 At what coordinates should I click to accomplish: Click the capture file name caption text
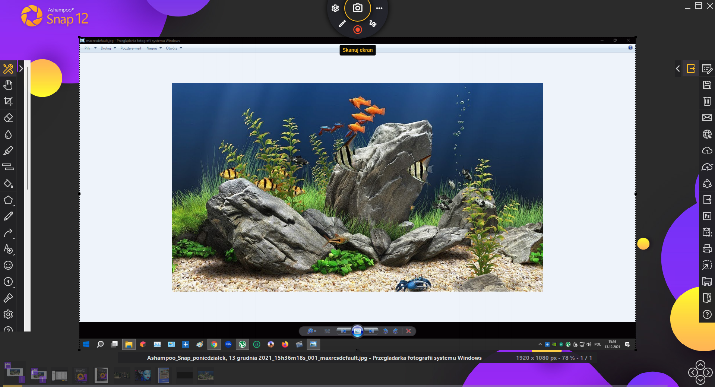tap(314, 358)
